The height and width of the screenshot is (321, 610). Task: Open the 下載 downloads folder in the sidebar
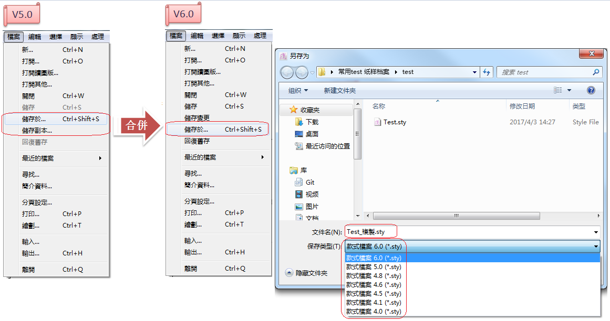click(312, 122)
